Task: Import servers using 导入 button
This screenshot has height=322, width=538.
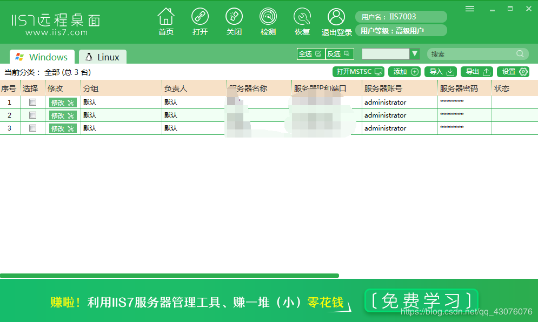Action: click(440, 71)
